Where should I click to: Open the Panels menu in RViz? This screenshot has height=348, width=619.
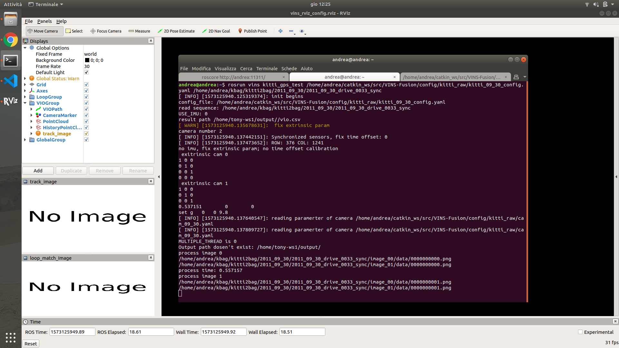click(x=44, y=21)
